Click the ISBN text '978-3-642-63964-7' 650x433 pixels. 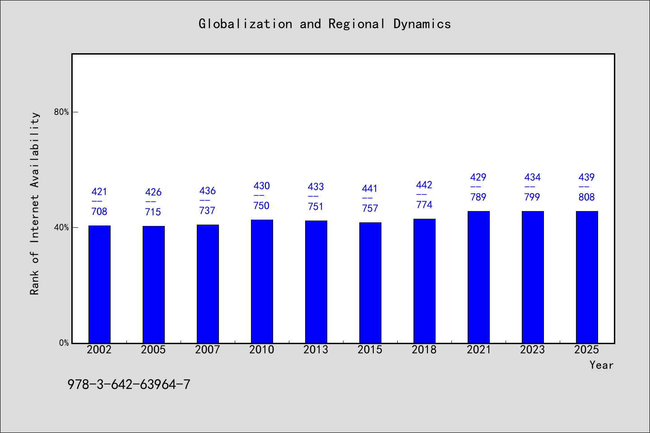coord(129,385)
